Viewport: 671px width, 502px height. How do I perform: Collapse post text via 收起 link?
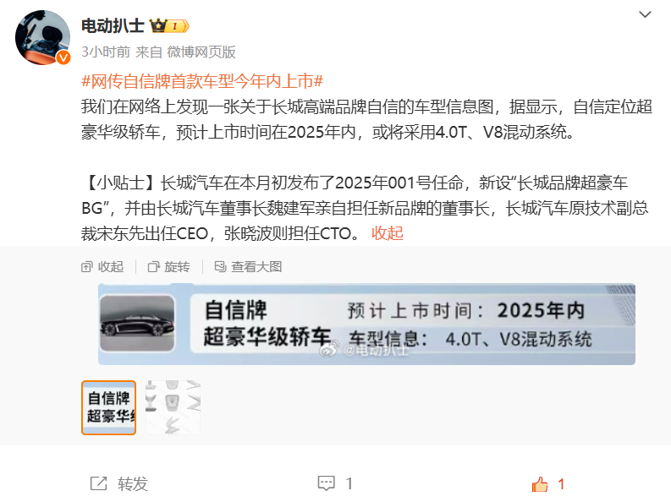click(x=388, y=233)
